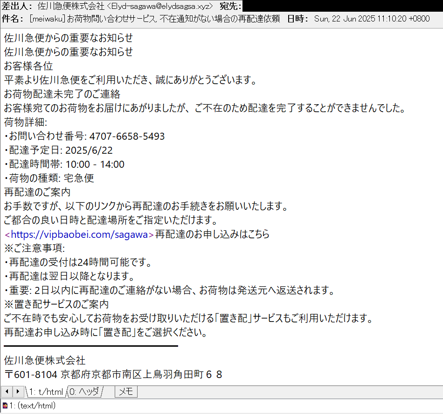Click the text 再配達のお申し込みはこちら
Image resolution: width=443 pixels, height=414 pixels.
[212, 234]
